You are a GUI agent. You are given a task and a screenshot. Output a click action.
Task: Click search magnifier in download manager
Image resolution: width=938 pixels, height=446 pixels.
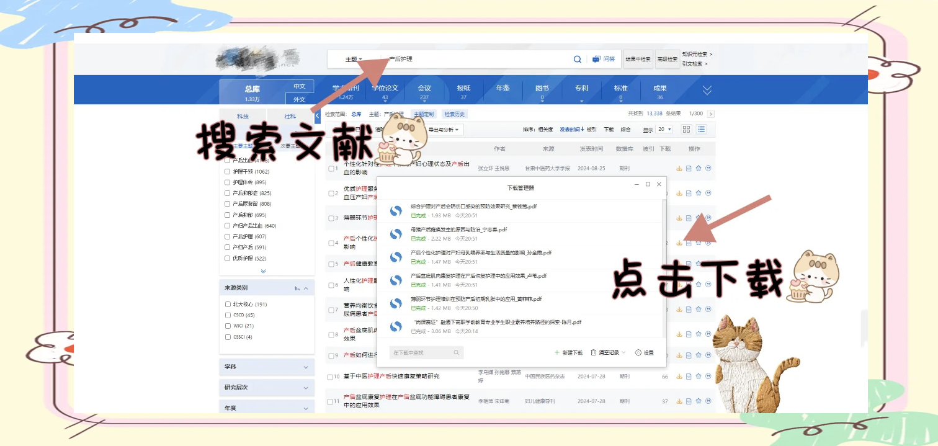tap(456, 352)
